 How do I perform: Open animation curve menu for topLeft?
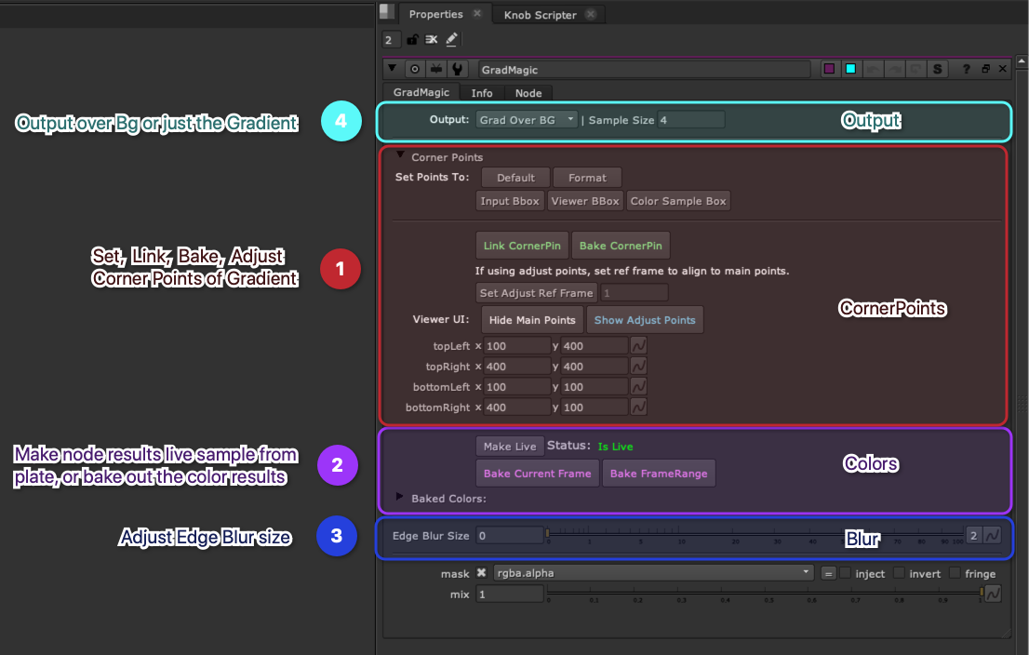pyautogui.click(x=638, y=346)
